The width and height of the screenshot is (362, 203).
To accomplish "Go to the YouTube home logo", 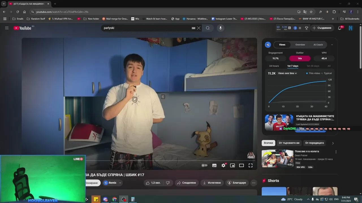I will (22, 28).
